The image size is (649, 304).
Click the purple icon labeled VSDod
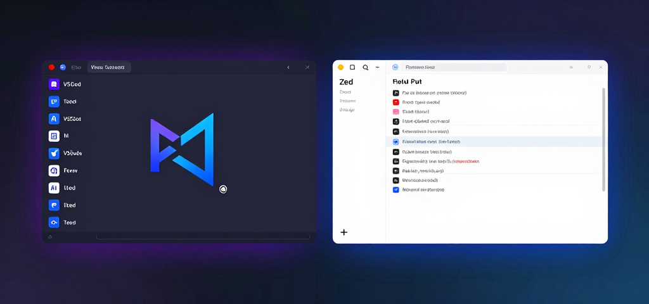[x=54, y=84]
